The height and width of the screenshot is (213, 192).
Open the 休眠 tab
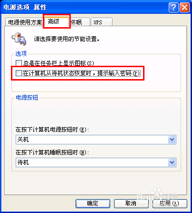click(79, 22)
